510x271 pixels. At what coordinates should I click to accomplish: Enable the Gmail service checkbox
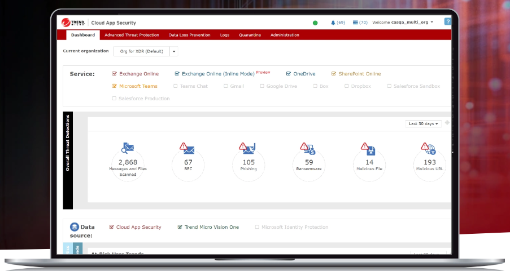click(226, 86)
